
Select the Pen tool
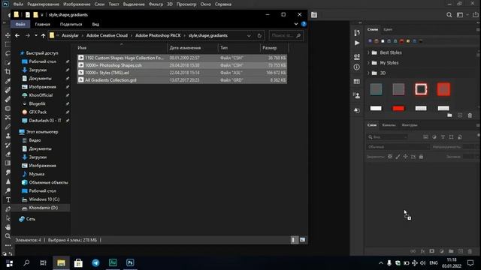(8, 208)
